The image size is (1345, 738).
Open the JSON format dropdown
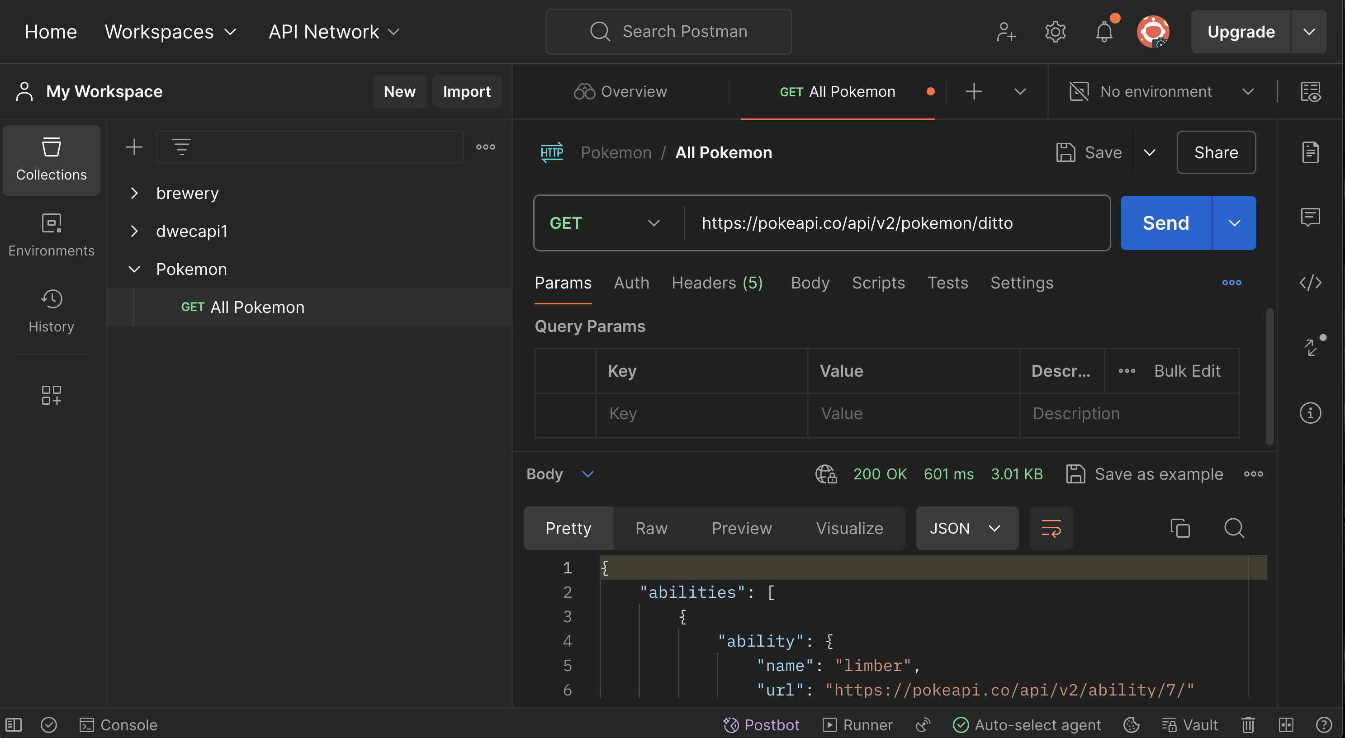(x=967, y=528)
